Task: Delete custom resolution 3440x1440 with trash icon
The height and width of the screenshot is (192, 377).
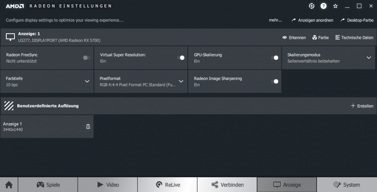Action: click(88, 126)
